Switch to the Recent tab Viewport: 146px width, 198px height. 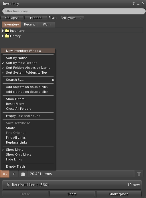29,24
